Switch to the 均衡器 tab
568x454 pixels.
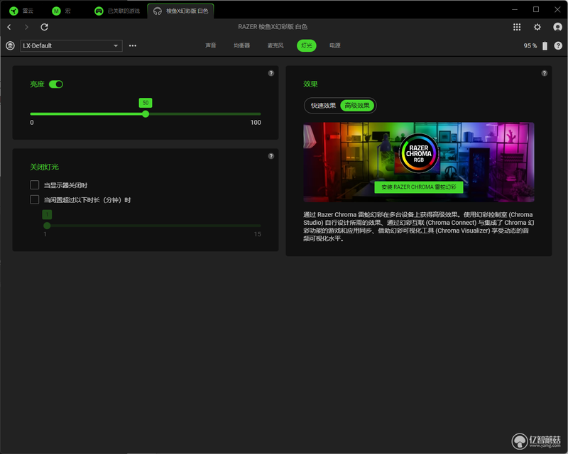coord(241,45)
